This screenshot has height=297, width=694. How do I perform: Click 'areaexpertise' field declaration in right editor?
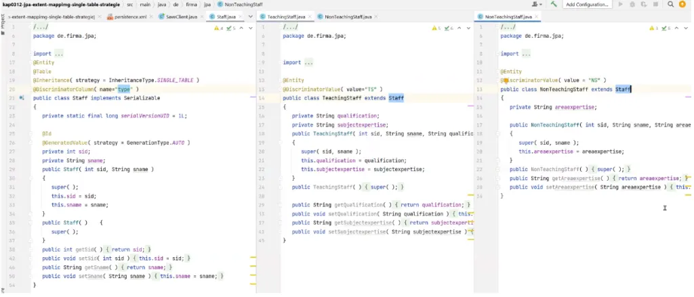pos(576,108)
